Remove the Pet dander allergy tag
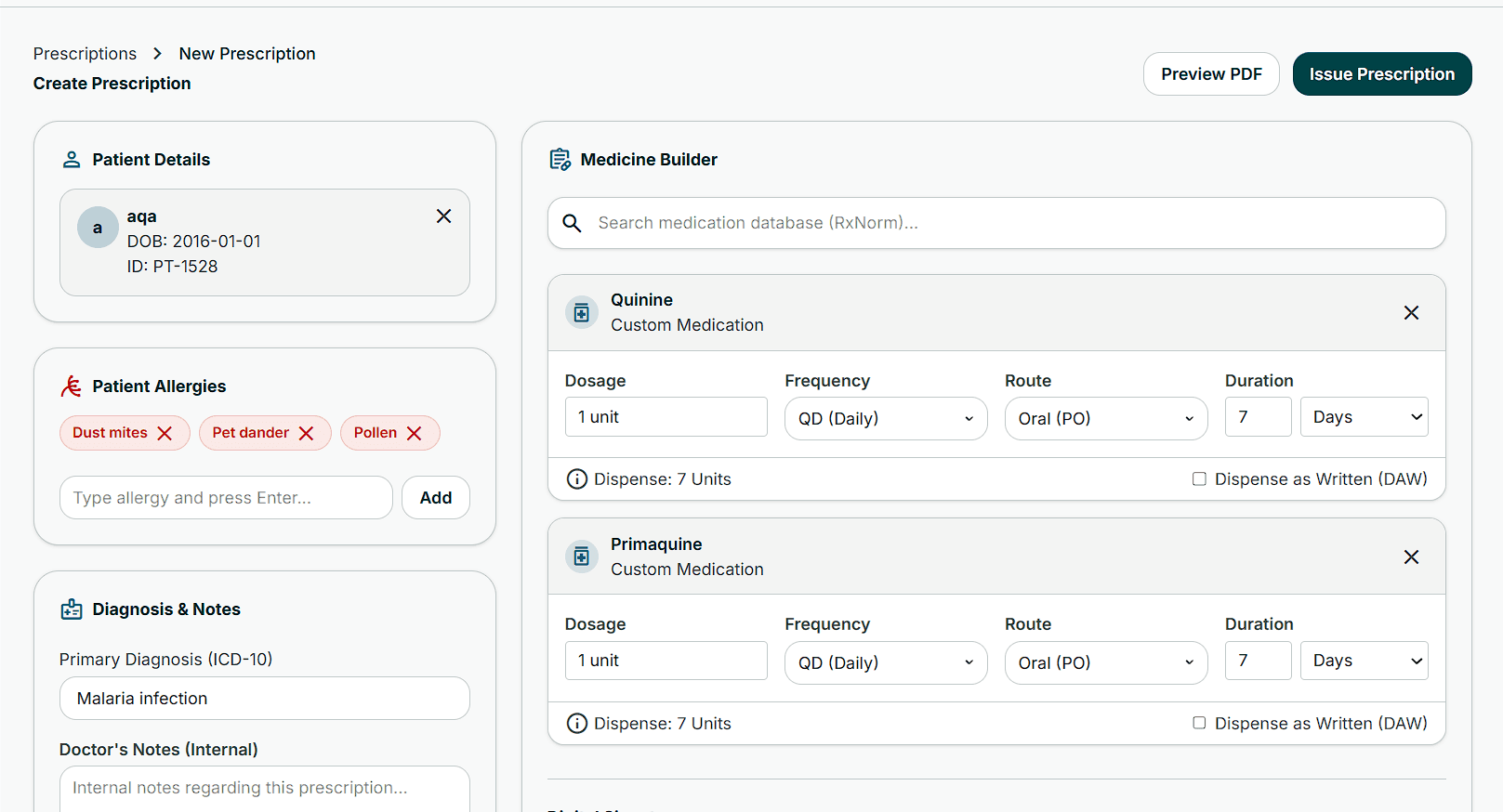 tap(306, 433)
